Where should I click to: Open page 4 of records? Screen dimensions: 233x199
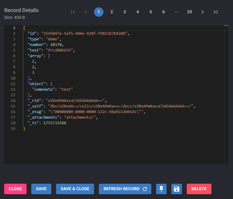point(138,12)
